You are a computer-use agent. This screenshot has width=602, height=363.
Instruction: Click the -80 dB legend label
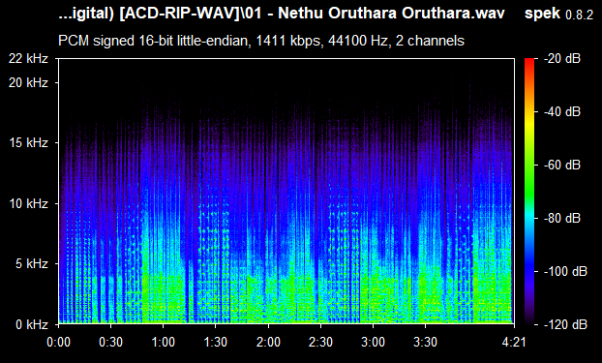click(562, 218)
